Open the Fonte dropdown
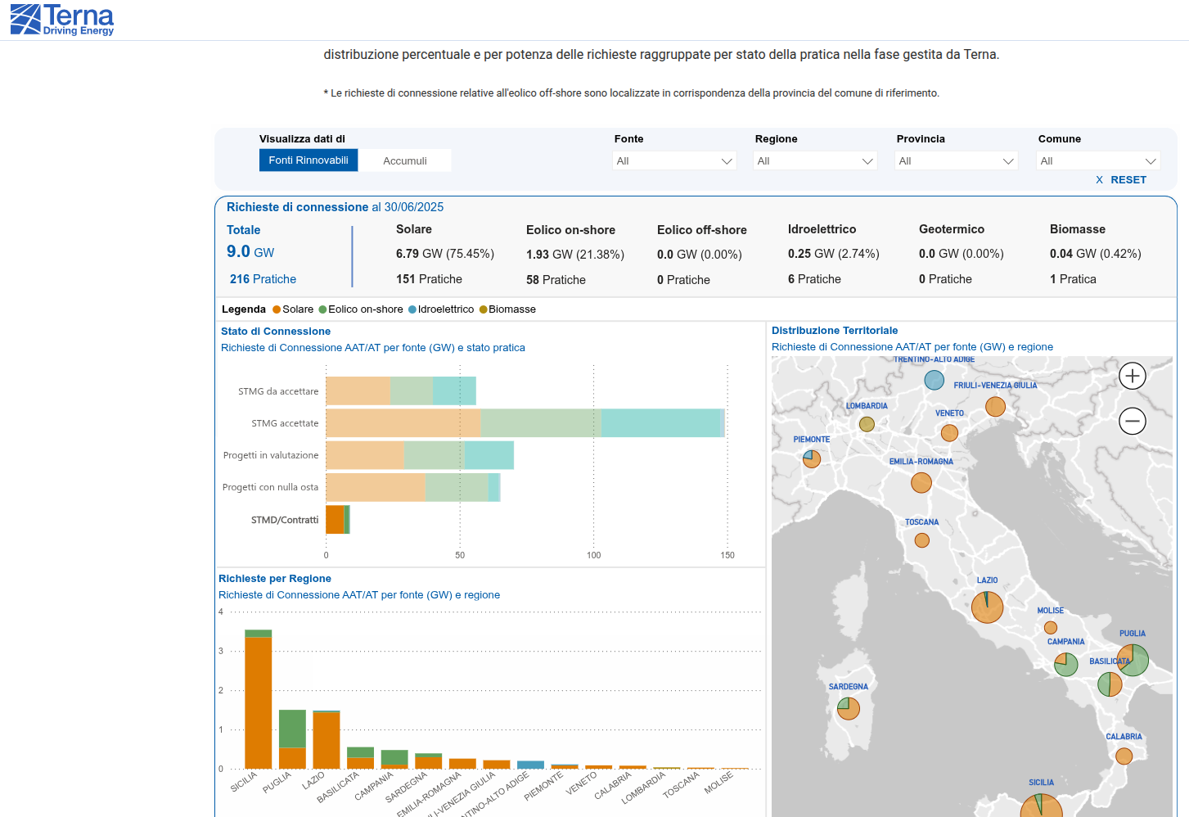1189x817 pixels. pos(674,161)
